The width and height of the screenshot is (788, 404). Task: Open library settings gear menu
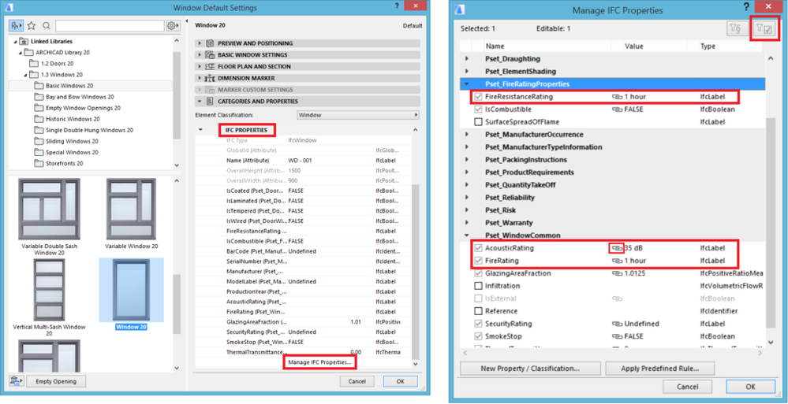173,26
